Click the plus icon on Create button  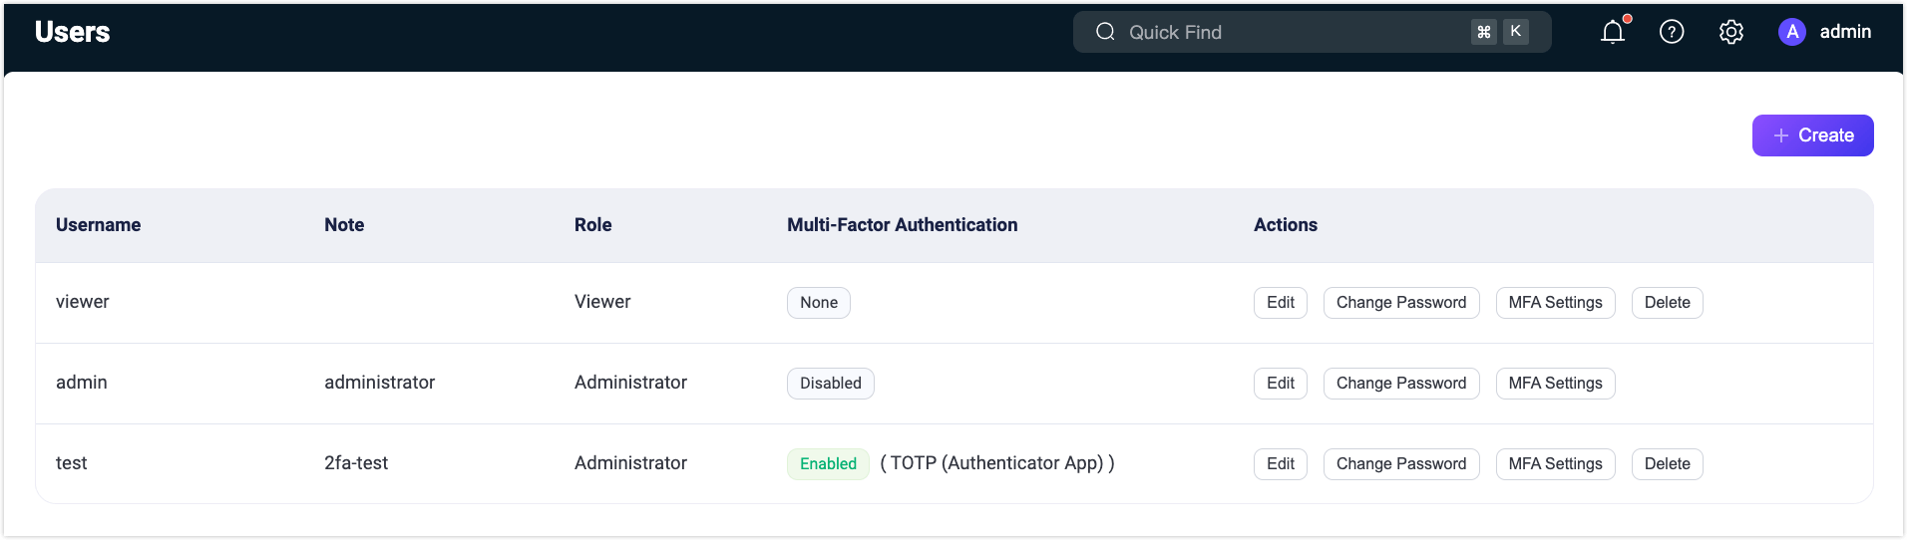click(1781, 135)
